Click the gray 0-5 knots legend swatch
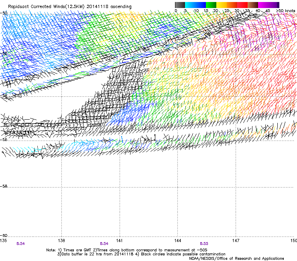This screenshot has width=297, height=261. [x=180, y=5]
